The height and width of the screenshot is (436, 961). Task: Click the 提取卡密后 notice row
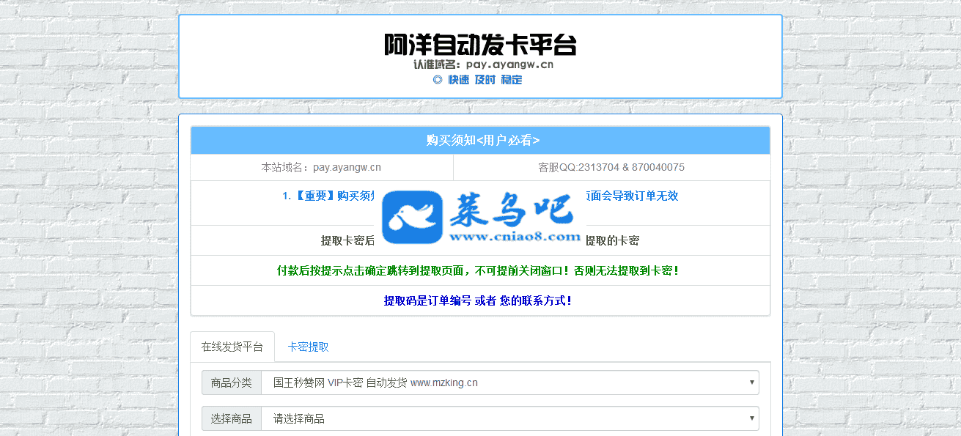347,240
